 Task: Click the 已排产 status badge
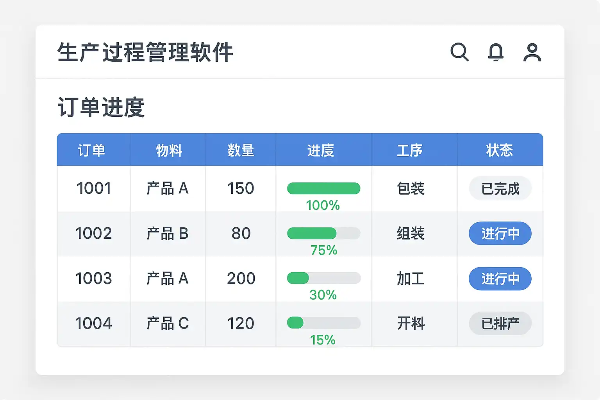click(500, 323)
